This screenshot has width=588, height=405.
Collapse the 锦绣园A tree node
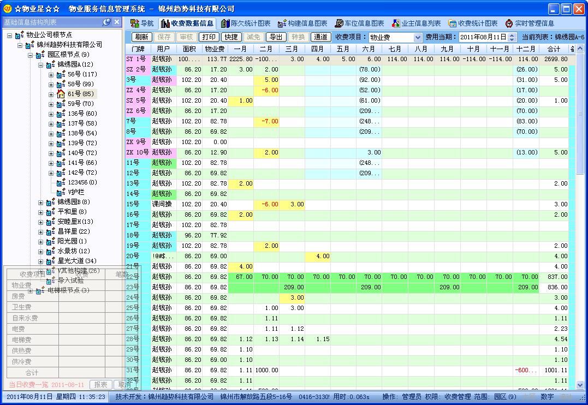(41, 64)
